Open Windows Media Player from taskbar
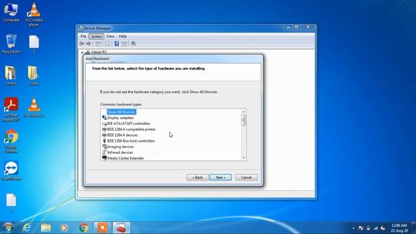Image resolution: width=416 pixels, height=234 pixels. (64, 227)
